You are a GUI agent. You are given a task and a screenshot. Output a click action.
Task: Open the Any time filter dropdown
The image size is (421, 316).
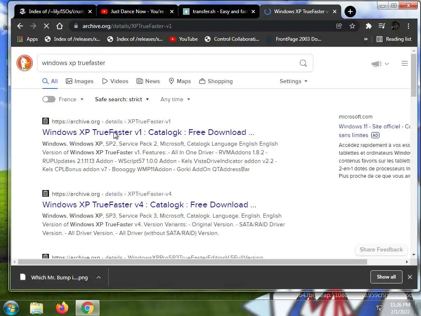(x=175, y=100)
